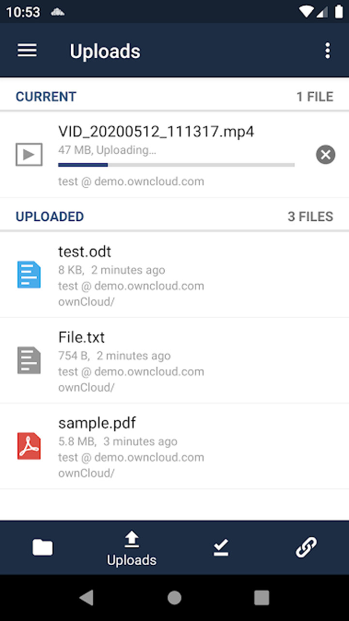The image size is (349, 621).
Task: Open the overflow menu in the Uploads toolbar
Action: [328, 50]
